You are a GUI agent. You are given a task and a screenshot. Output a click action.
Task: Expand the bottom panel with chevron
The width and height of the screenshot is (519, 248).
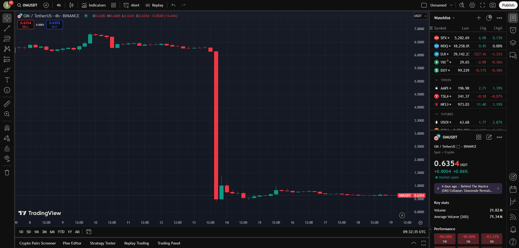click(x=414, y=243)
